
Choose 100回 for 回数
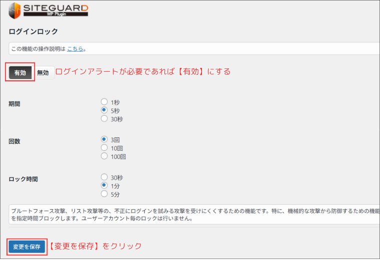click(104, 156)
